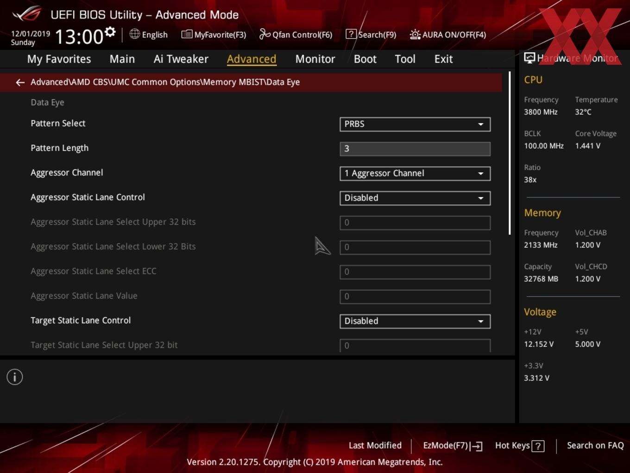The height and width of the screenshot is (473, 630).
Task: Click Aggressor Static Lane Select ECC field
Action: 415,272
